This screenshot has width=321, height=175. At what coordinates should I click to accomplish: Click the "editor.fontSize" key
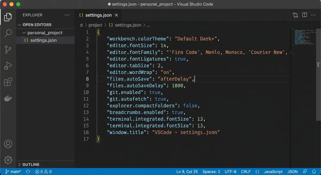pyautogui.click(x=131, y=45)
